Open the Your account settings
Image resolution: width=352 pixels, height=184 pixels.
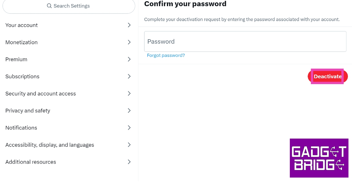tap(22, 25)
